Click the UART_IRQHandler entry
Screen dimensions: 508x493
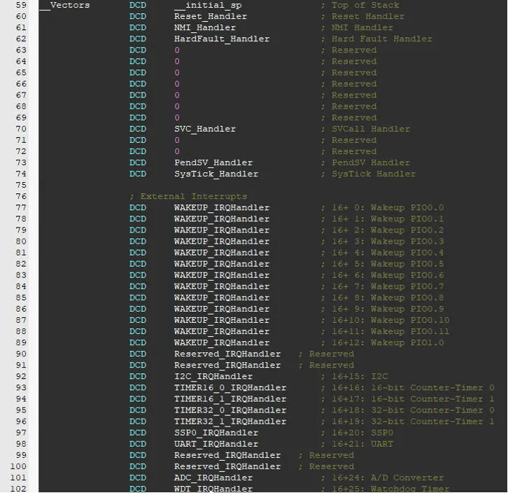(216, 444)
